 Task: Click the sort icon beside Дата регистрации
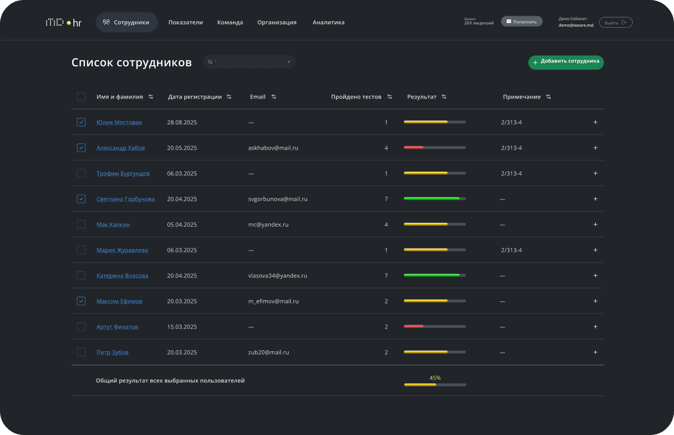point(229,97)
